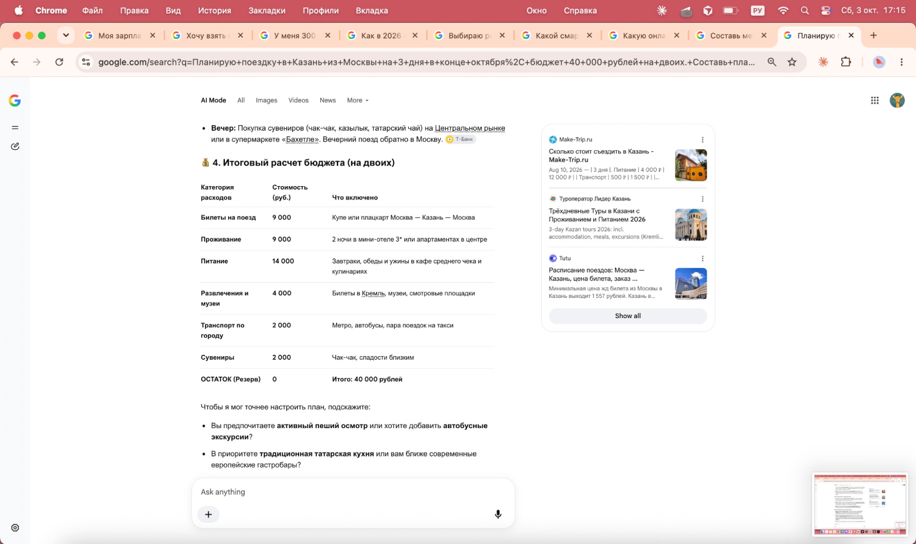Image resolution: width=916 pixels, height=544 pixels.
Task: Switch to the Images search tab
Action: point(266,100)
